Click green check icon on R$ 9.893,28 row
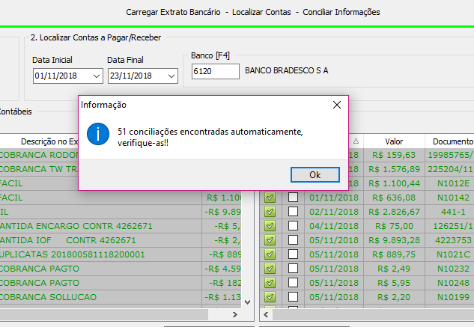Viewport: 474px width, 327px height. [270, 240]
